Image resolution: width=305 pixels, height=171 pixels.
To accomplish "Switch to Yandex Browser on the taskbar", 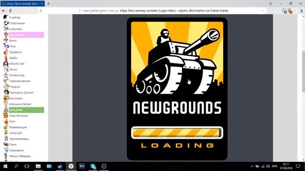I will (71, 166).
